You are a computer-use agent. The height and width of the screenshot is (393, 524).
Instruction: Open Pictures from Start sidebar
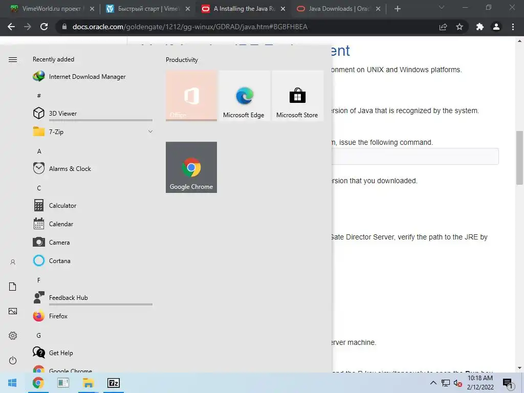pos(13,311)
